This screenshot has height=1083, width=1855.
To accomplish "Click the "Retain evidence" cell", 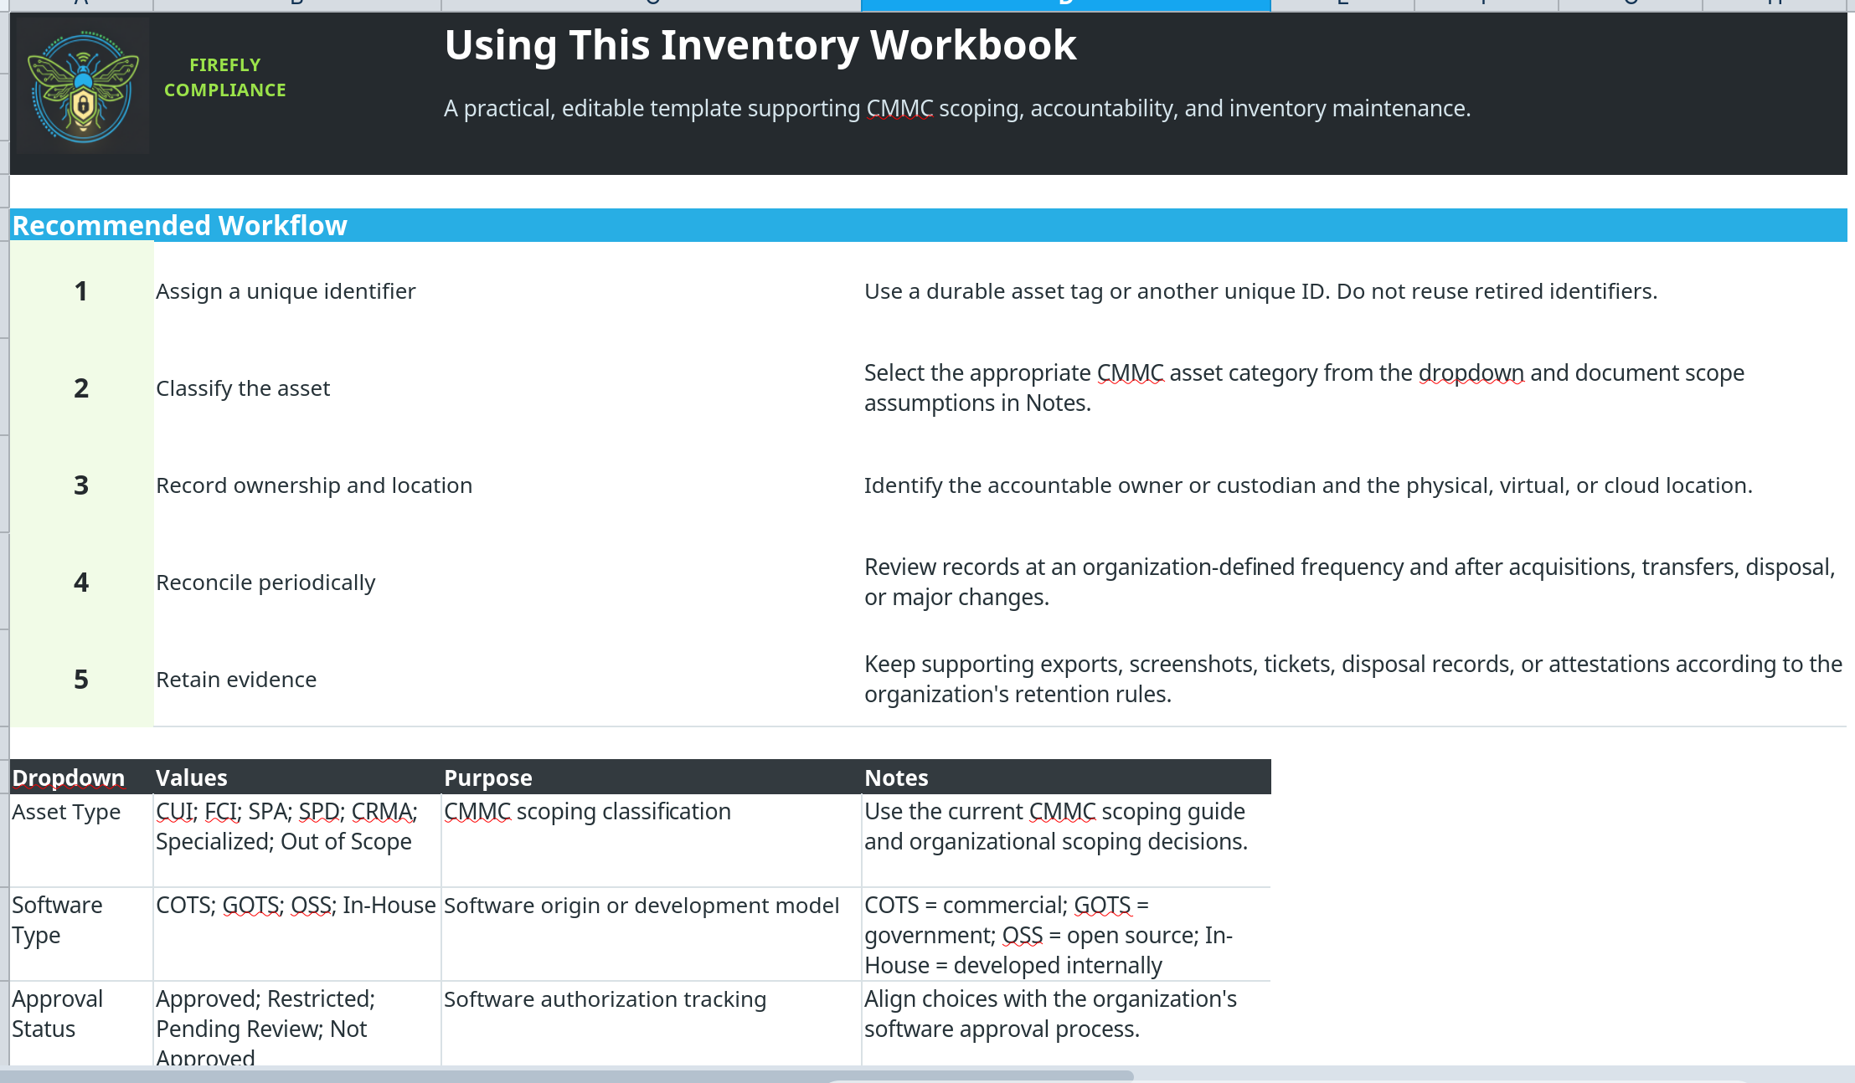I will (508, 680).
